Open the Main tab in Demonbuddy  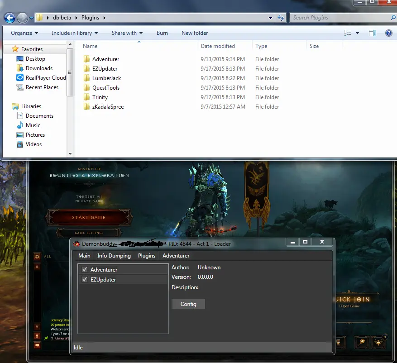pos(84,256)
